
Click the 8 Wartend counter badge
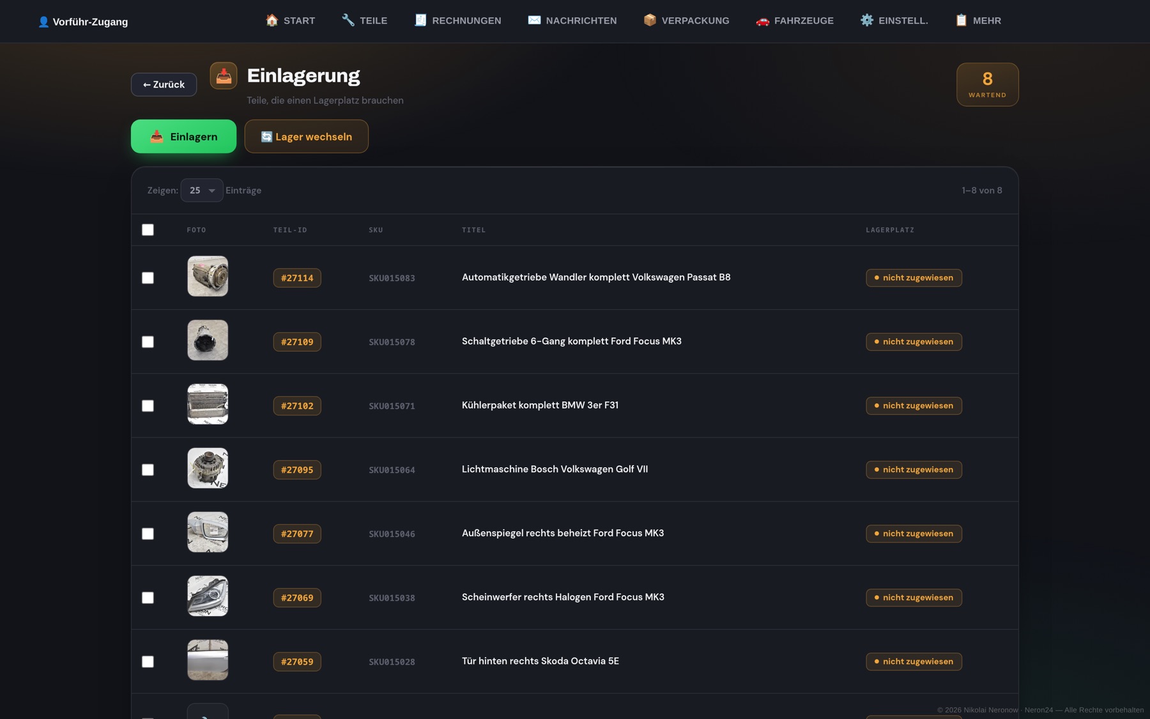[x=987, y=84]
